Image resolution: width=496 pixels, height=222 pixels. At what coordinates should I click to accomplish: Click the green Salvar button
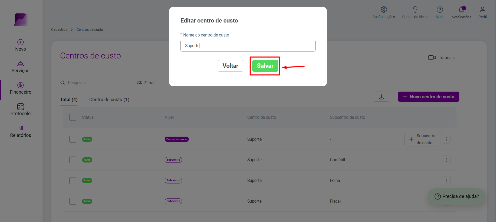[x=265, y=66]
